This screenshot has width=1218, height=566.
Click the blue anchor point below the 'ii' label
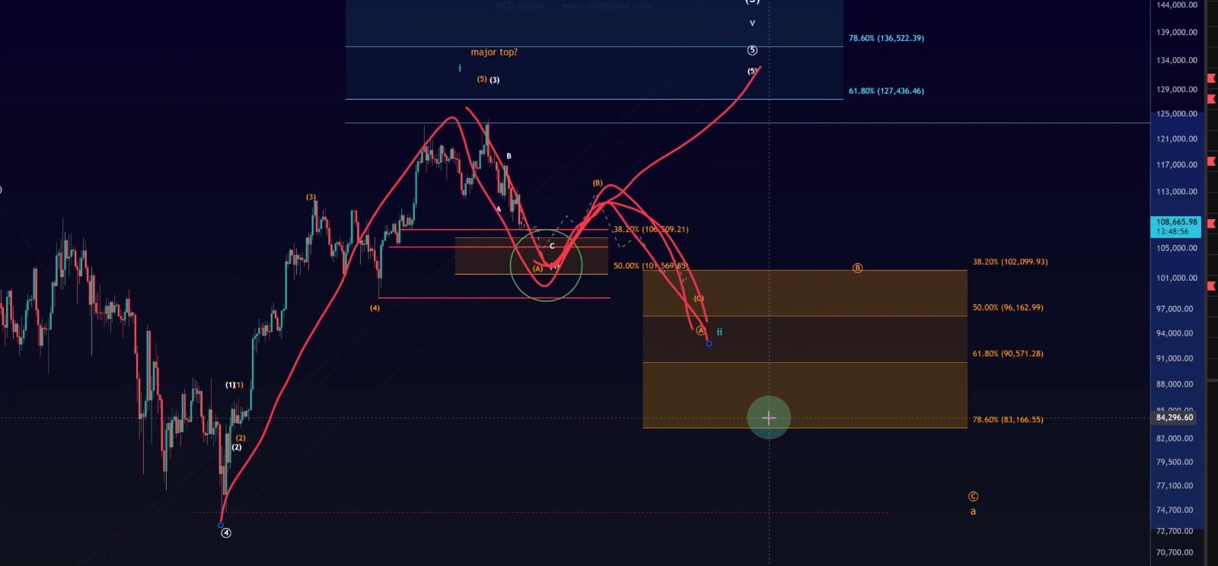click(709, 344)
